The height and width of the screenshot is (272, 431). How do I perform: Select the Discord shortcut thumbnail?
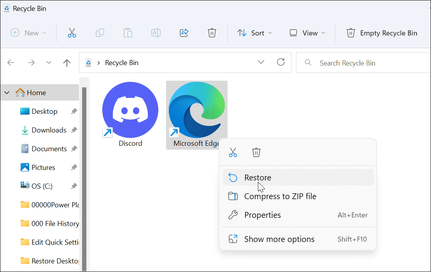pyautogui.click(x=130, y=110)
